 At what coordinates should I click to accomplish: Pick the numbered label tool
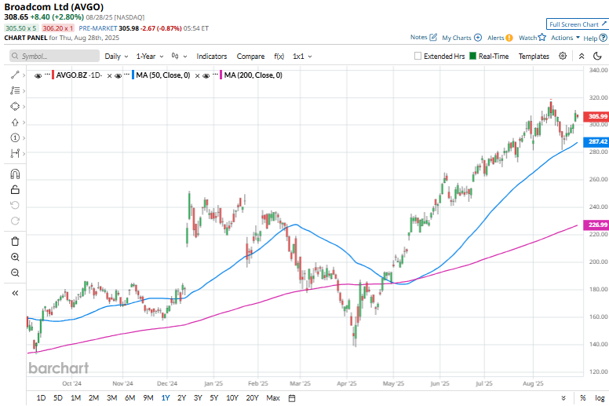[15, 138]
